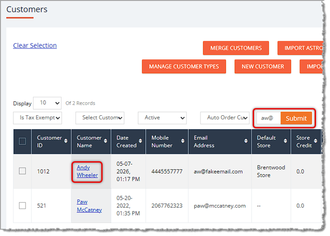Click date 05-07-2026, 01:17 PM

[x=128, y=171]
